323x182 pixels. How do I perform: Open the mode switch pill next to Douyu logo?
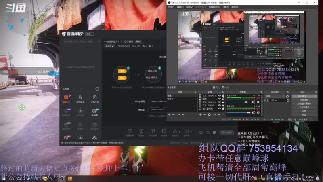pyautogui.click(x=89, y=34)
